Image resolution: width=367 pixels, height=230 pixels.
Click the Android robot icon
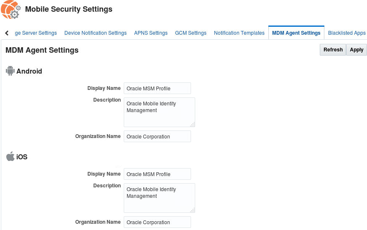point(10,71)
